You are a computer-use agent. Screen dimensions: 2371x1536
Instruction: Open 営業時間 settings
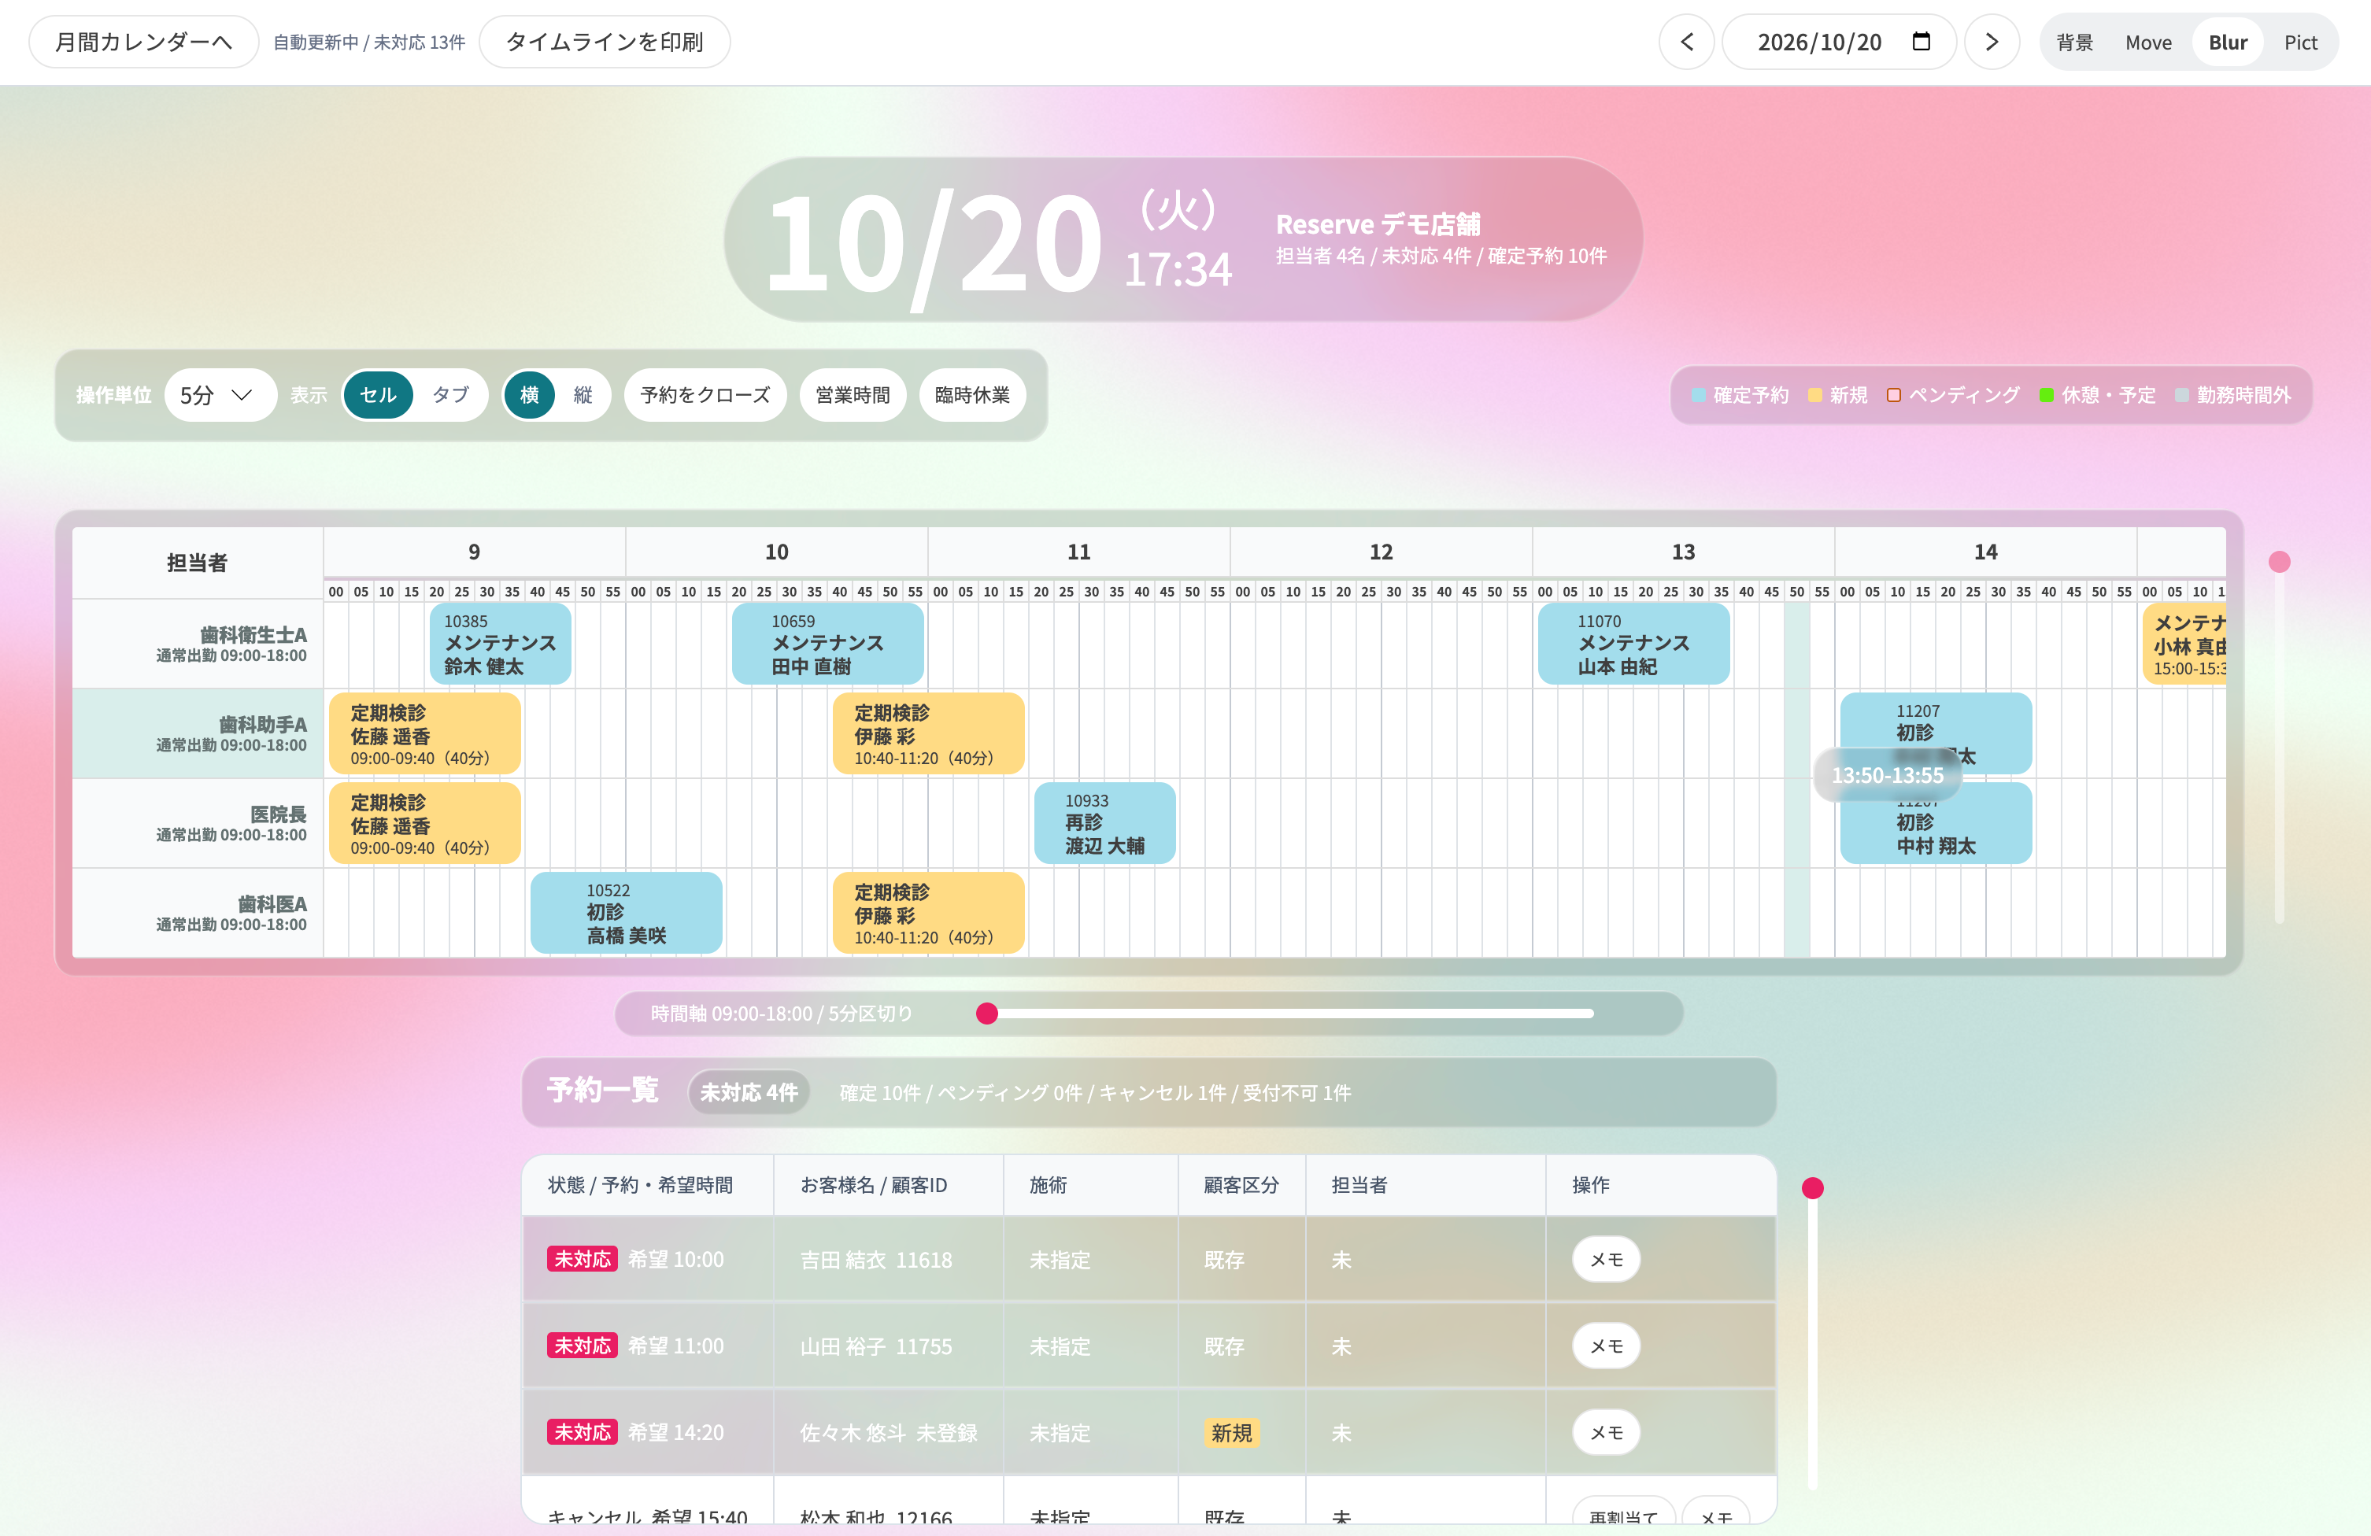[853, 396]
